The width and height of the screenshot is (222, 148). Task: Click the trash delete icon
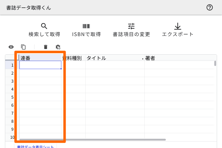46,47
